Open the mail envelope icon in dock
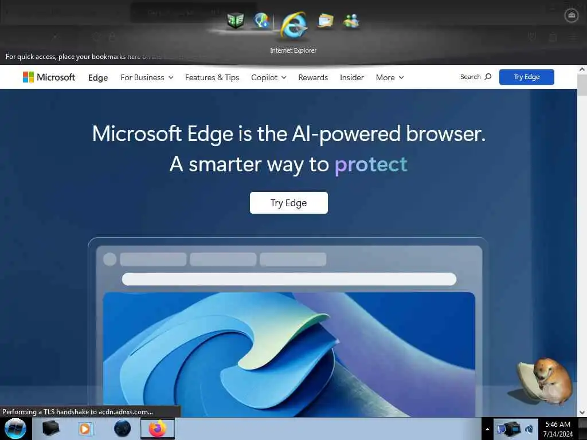 tap(326, 21)
